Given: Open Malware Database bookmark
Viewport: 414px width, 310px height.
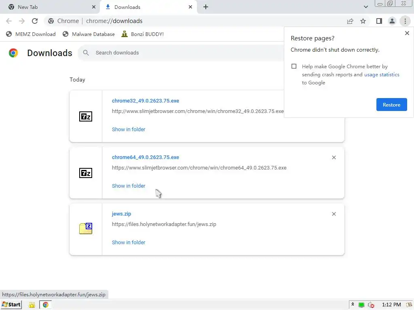Looking at the screenshot, I should tap(89, 34).
